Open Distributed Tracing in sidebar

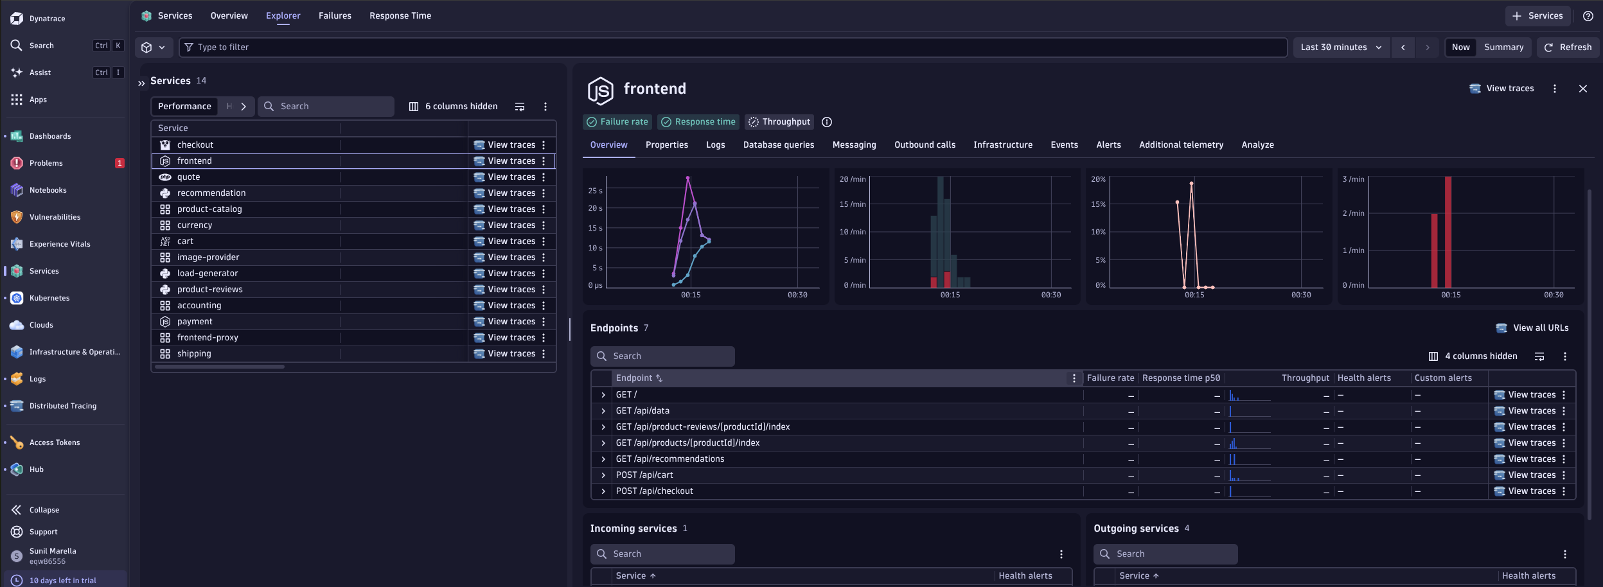(x=62, y=406)
